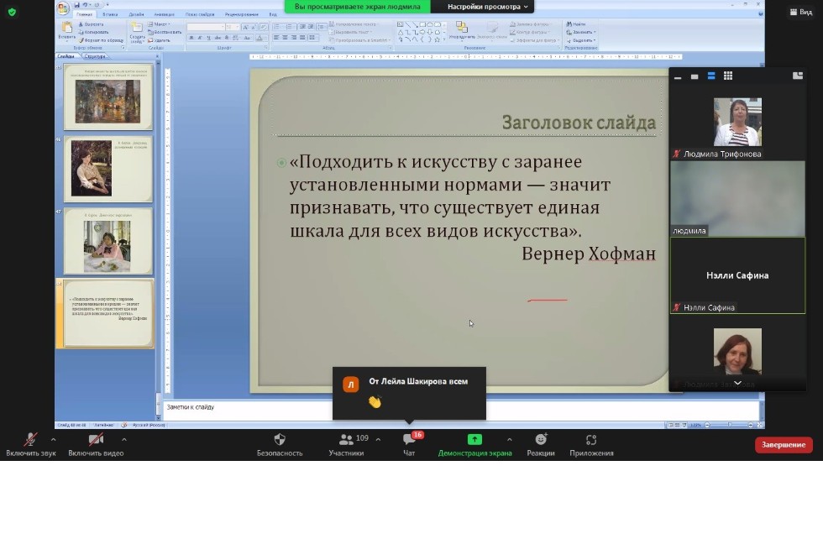823x560 pixels.
Task: Switch to the Вставка ribbon tab
Action: (x=112, y=14)
